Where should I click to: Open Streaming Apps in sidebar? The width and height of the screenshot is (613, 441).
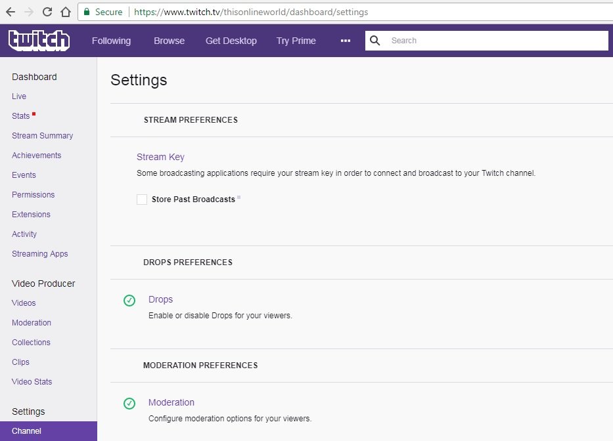[40, 253]
